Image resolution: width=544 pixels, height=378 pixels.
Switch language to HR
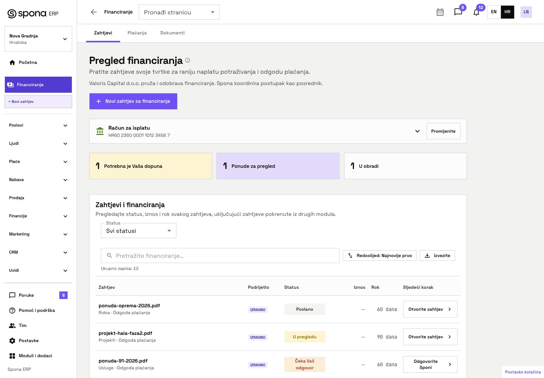(x=507, y=12)
